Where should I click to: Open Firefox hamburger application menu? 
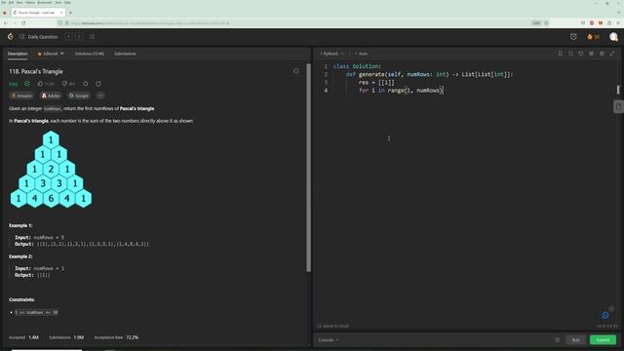618,23
